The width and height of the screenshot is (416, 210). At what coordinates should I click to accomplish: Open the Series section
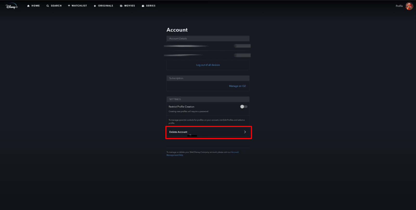point(148,6)
